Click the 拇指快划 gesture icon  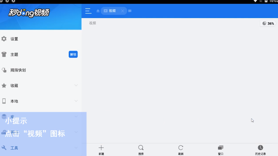[4, 70]
